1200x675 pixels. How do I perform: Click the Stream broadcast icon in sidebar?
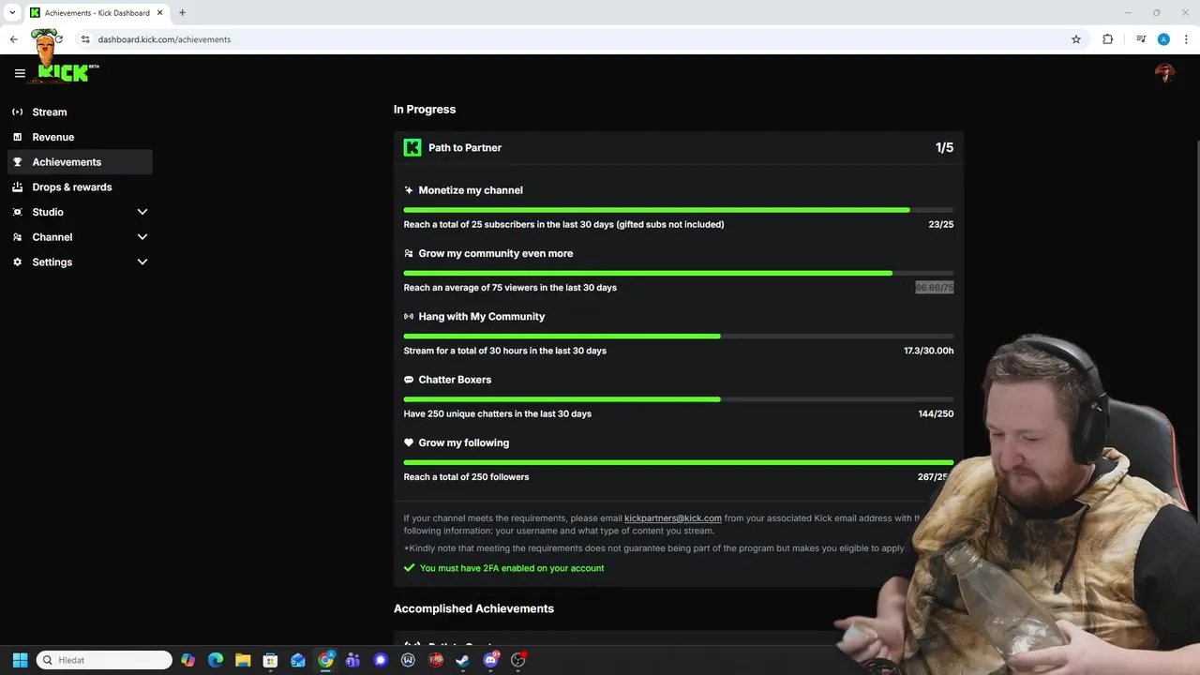[17, 112]
